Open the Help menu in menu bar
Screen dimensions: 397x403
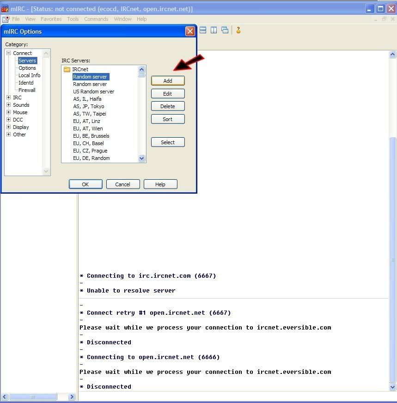(x=141, y=19)
